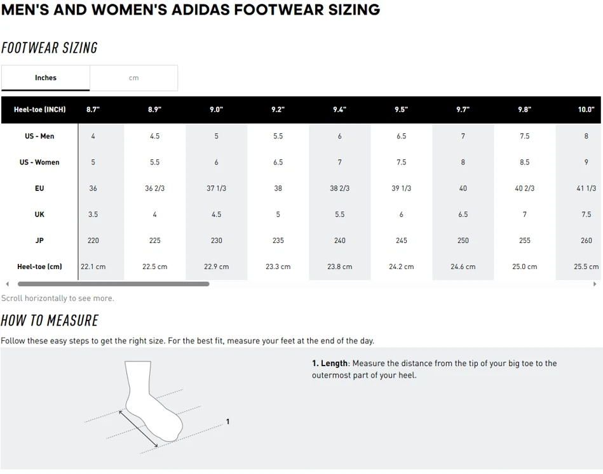Click the 24.6 cm heel-toe cell
The image size is (603, 474).
click(x=463, y=267)
